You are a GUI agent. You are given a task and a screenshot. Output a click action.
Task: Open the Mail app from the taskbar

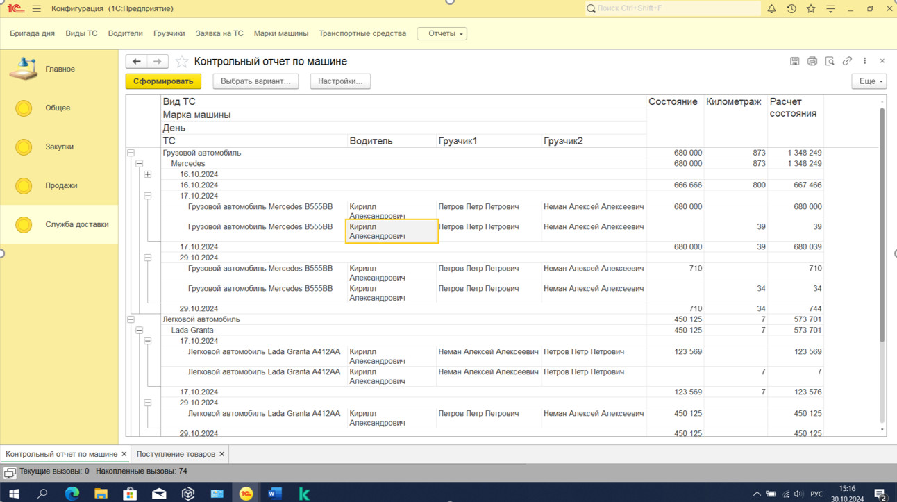point(159,494)
